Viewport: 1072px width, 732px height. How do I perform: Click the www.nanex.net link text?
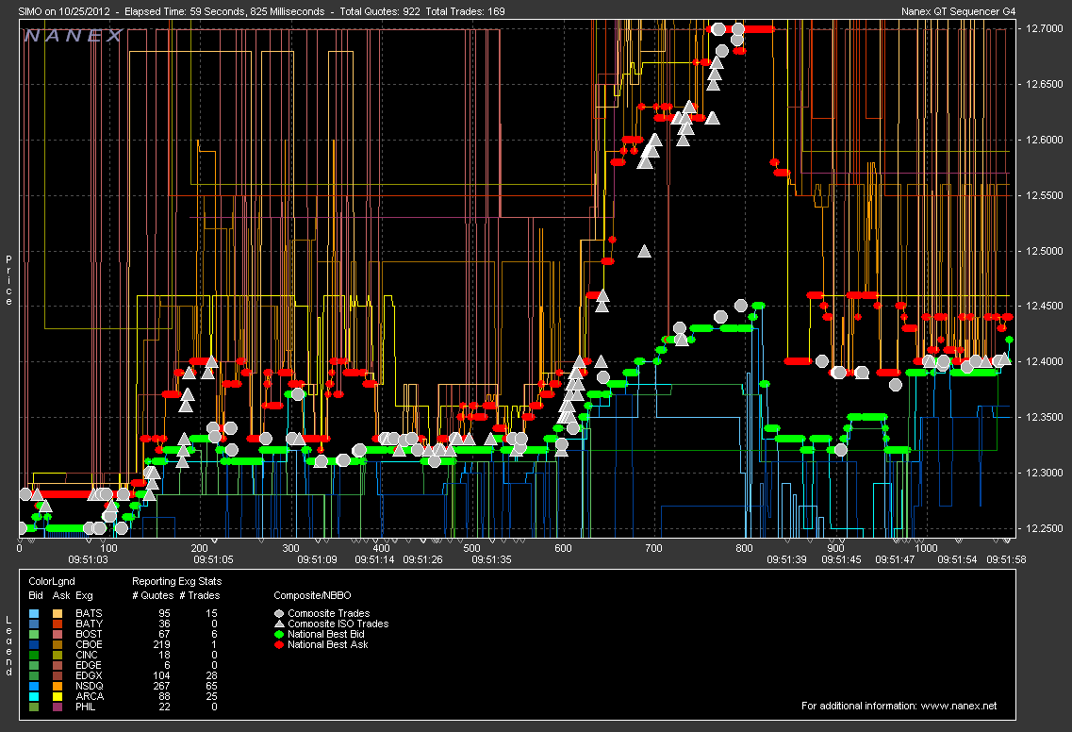(x=960, y=706)
